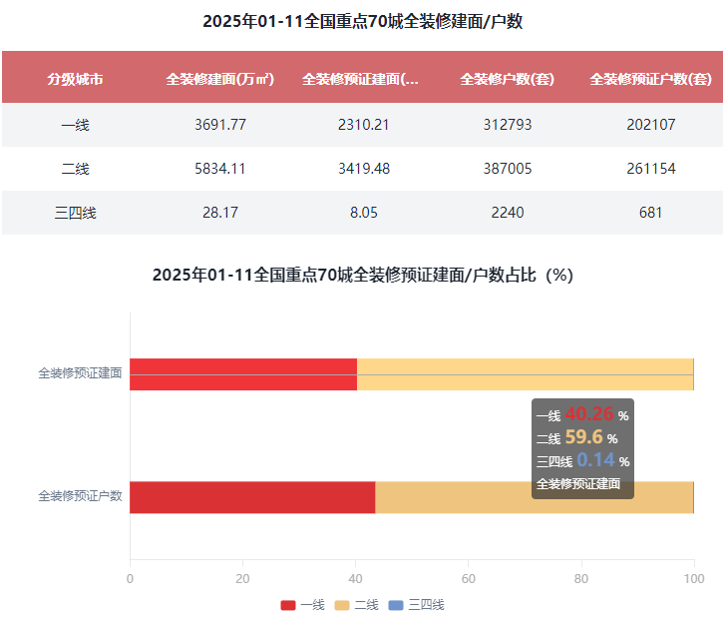
Task: Select the 一线 row label in table
Action: tap(75, 125)
